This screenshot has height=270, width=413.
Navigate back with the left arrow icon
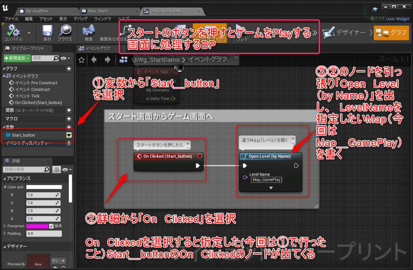pyautogui.click(x=94, y=60)
